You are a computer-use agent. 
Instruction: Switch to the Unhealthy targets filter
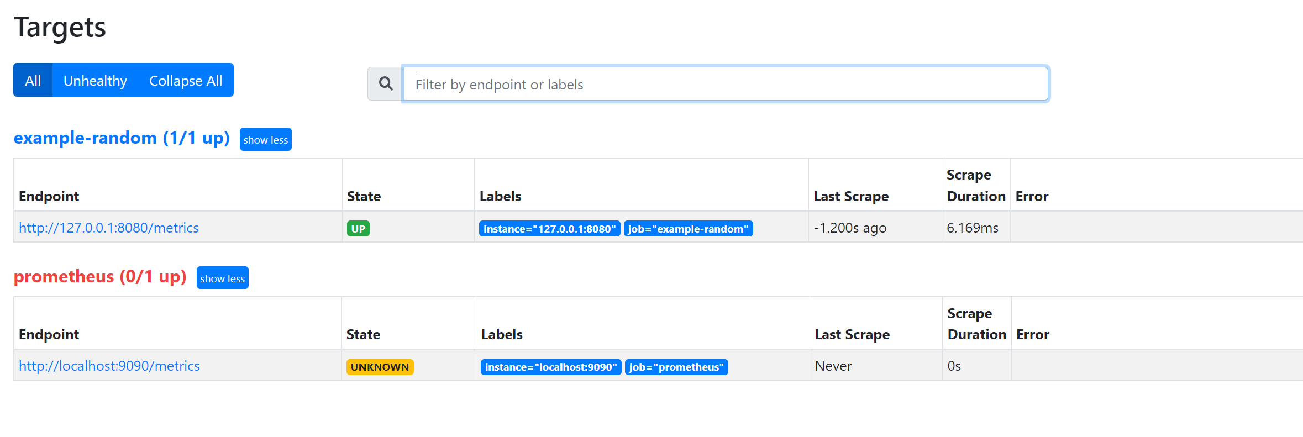click(x=95, y=81)
